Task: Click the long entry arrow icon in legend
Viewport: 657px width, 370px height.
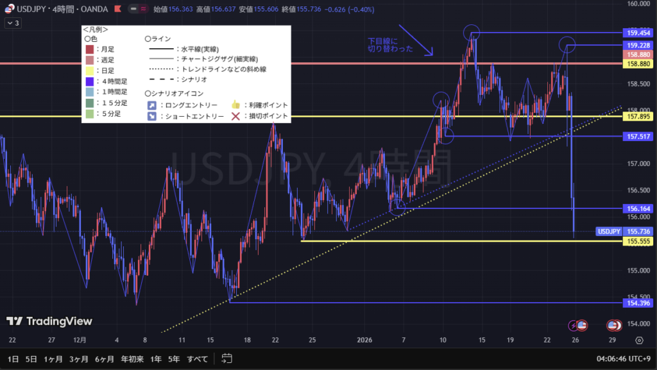Action: (151, 105)
